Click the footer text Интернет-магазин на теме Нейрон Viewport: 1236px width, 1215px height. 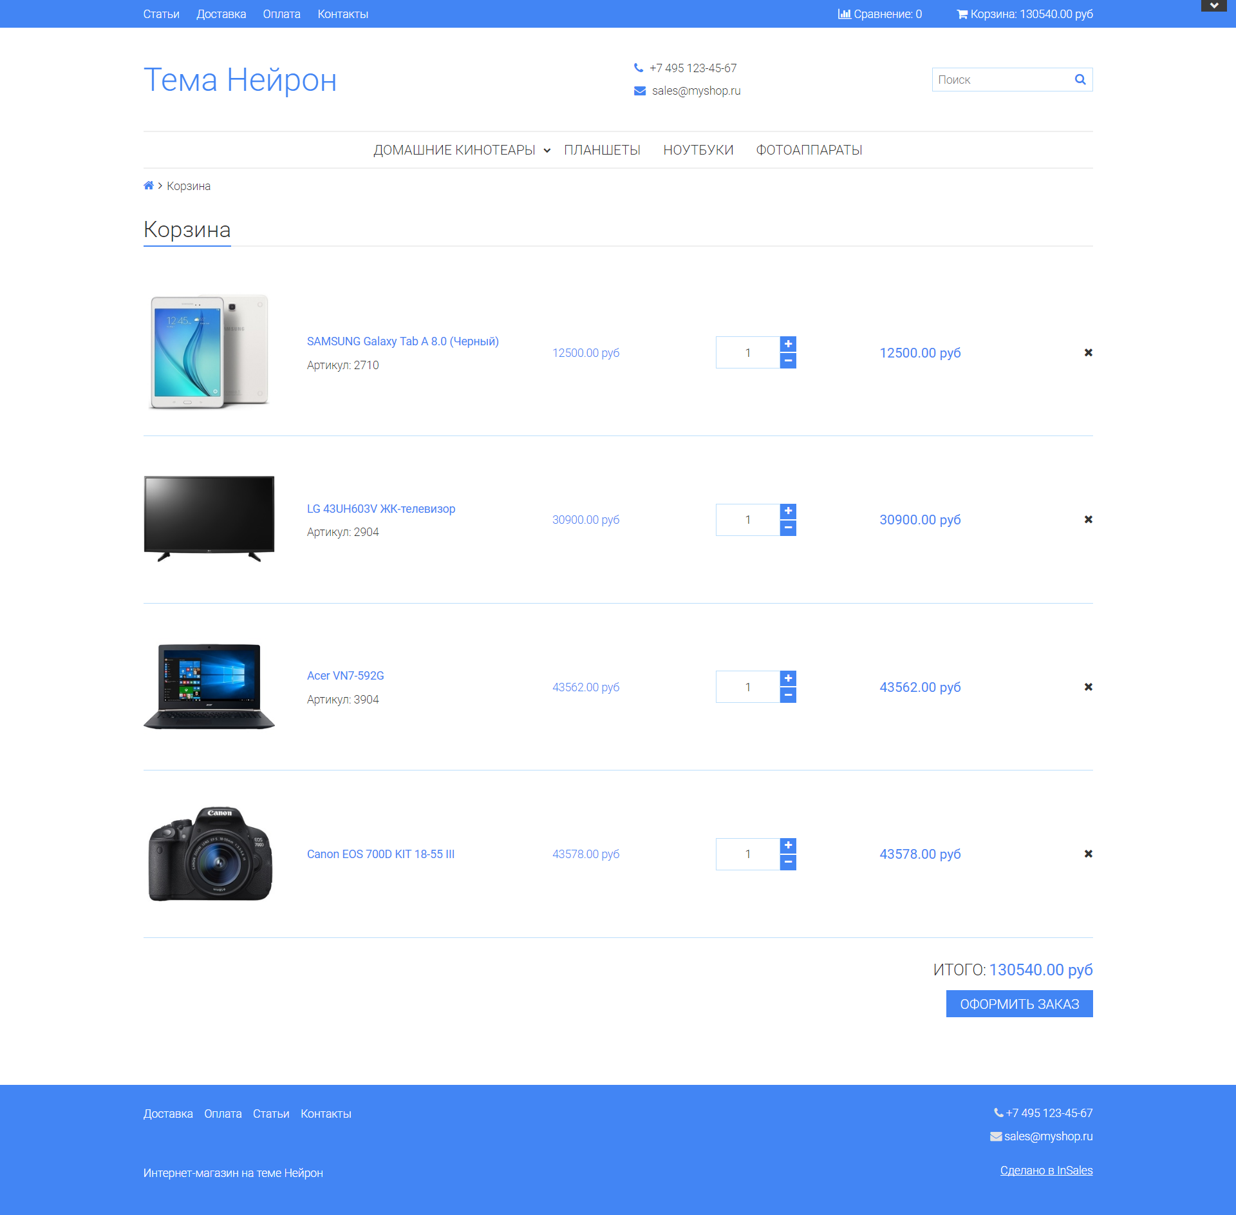coord(233,1173)
